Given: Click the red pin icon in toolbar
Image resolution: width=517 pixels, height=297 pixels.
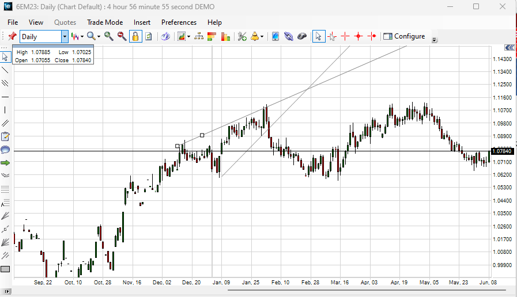Looking at the screenshot, I should 12,36.
